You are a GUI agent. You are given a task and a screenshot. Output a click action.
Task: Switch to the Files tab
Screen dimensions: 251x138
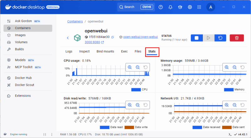click(138, 52)
